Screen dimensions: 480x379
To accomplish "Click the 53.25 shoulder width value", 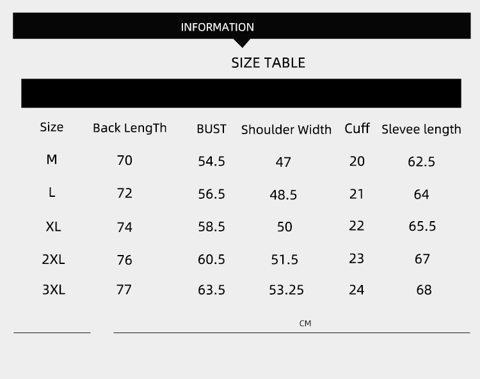I will coord(286,290).
